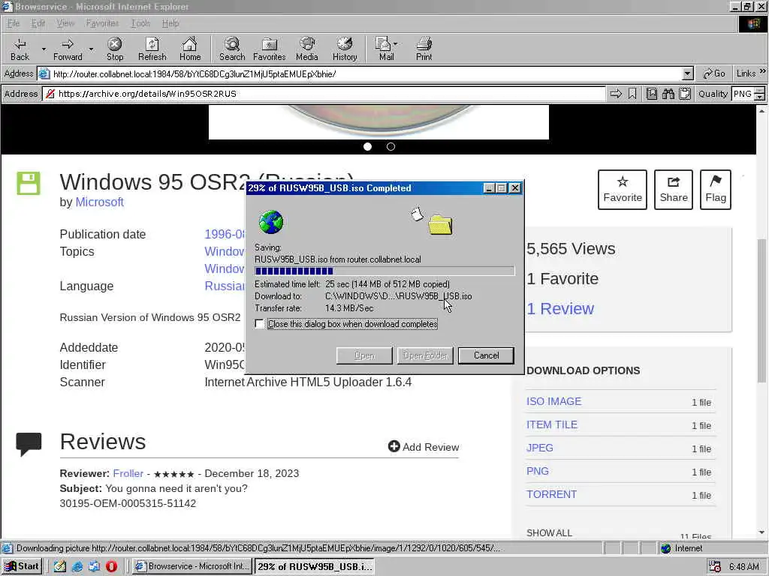Screen dimensions: 769x576
Task: Cancel the RUSW95B_USB.iso download
Action: tap(486, 355)
